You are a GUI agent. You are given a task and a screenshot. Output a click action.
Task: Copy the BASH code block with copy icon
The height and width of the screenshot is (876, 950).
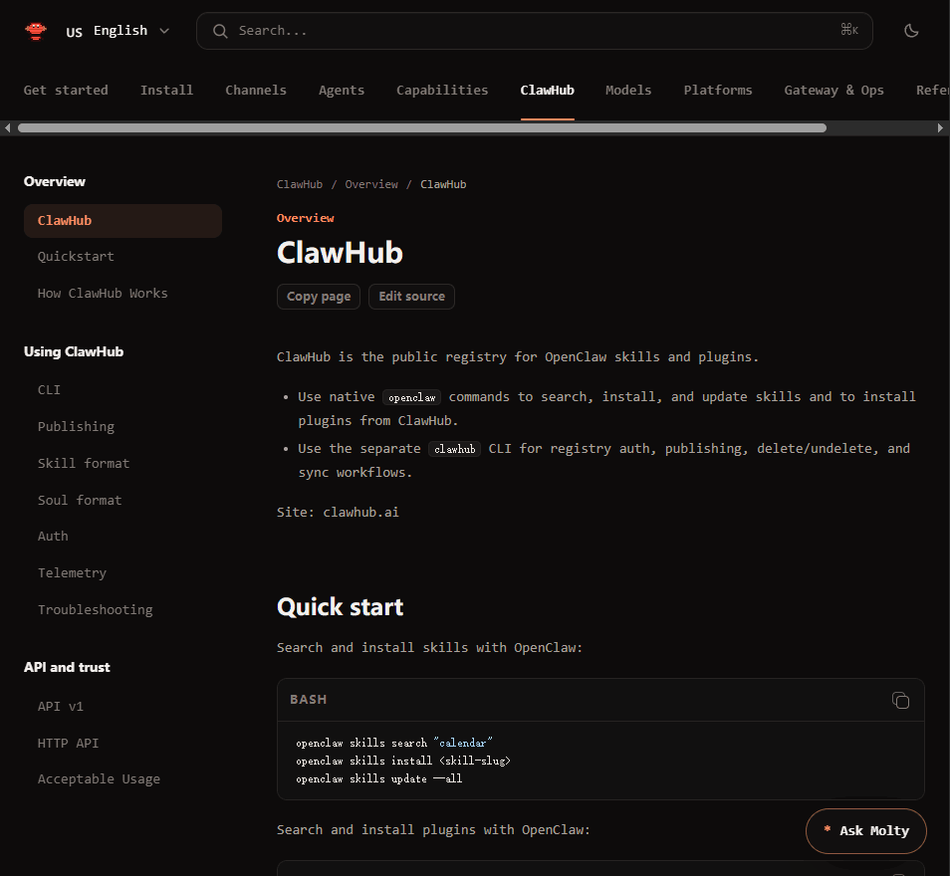[900, 701]
